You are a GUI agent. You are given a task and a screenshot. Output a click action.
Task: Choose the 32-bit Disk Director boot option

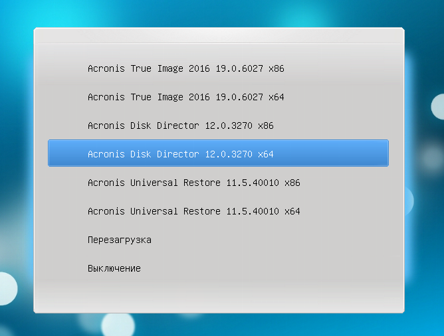tap(181, 126)
